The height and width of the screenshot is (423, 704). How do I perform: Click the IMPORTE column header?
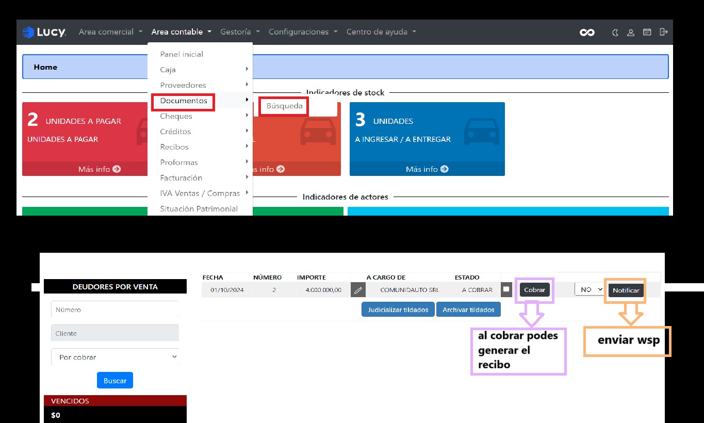coord(312,278)
